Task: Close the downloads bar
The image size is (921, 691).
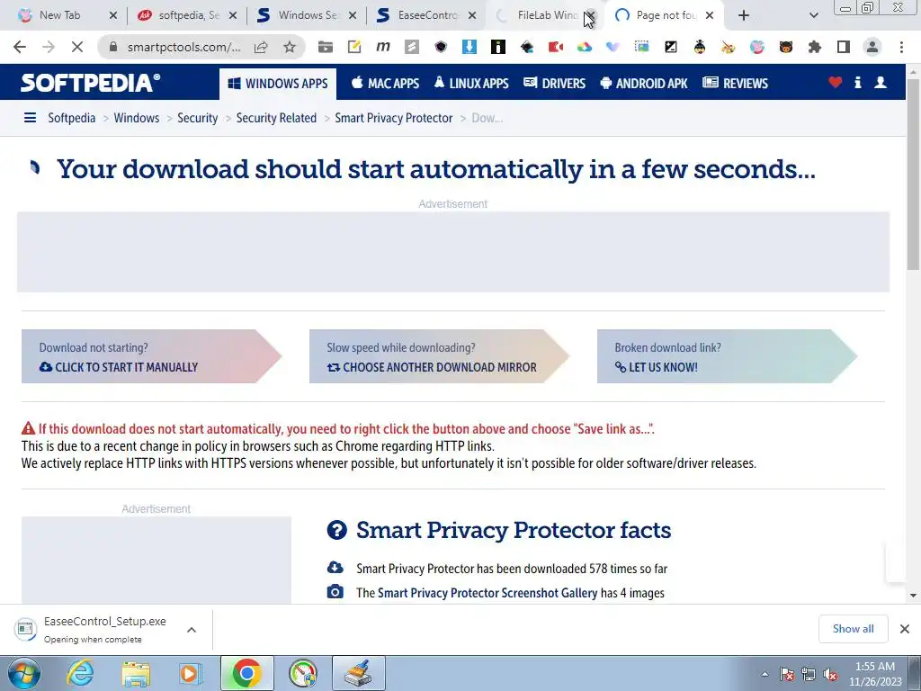Action: pos(905,629)
